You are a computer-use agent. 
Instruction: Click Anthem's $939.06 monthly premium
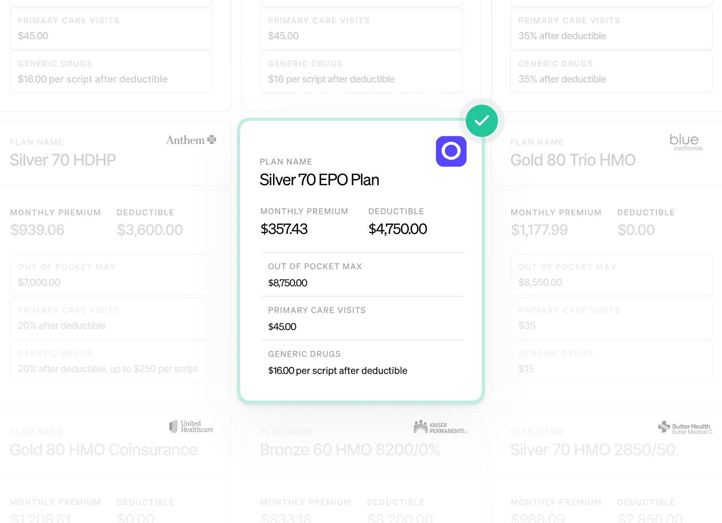(x=37, y=230)
